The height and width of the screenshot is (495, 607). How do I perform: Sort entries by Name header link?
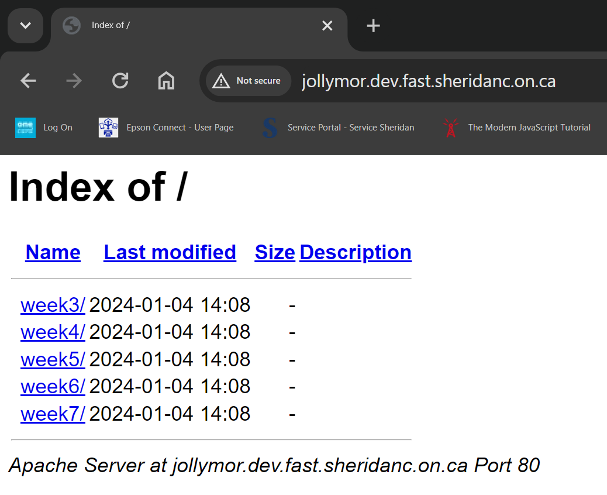[53, 252]
